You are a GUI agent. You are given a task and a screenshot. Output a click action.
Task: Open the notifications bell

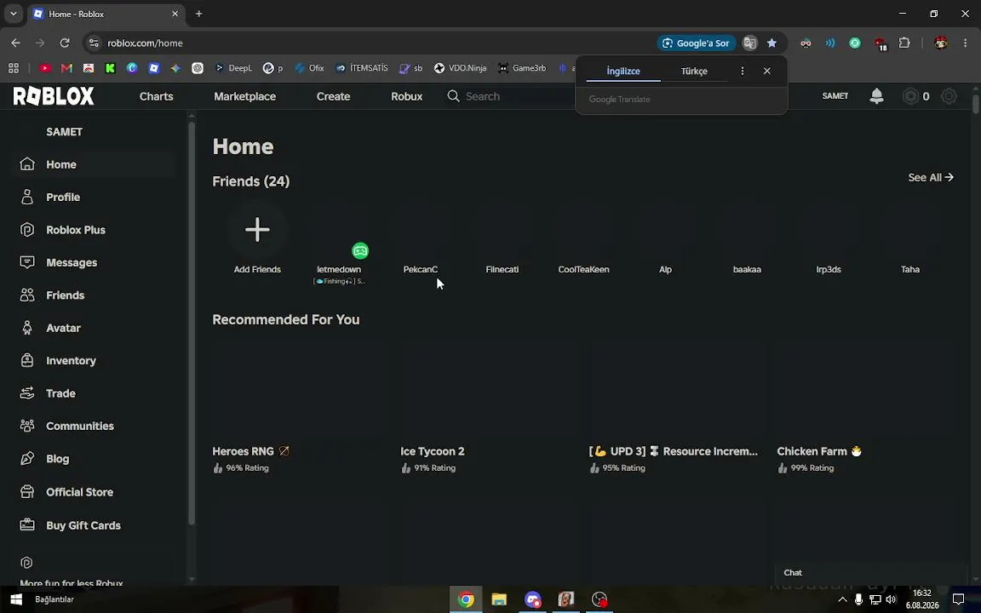(876, 95)
